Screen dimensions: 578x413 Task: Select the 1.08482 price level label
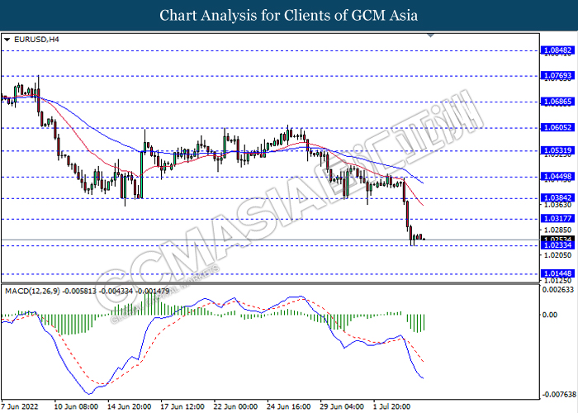[557, 50]
